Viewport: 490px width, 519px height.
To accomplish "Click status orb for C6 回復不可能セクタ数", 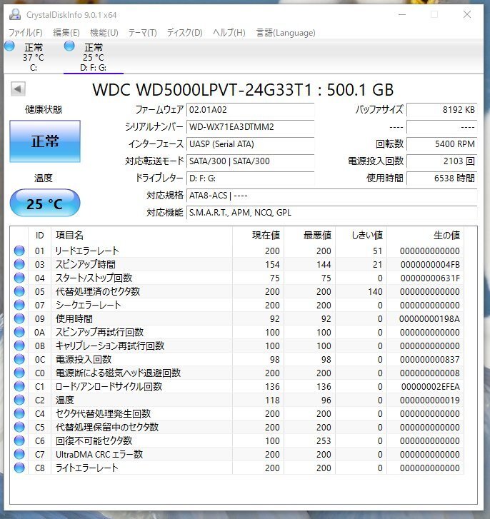I will coord(19,440).
